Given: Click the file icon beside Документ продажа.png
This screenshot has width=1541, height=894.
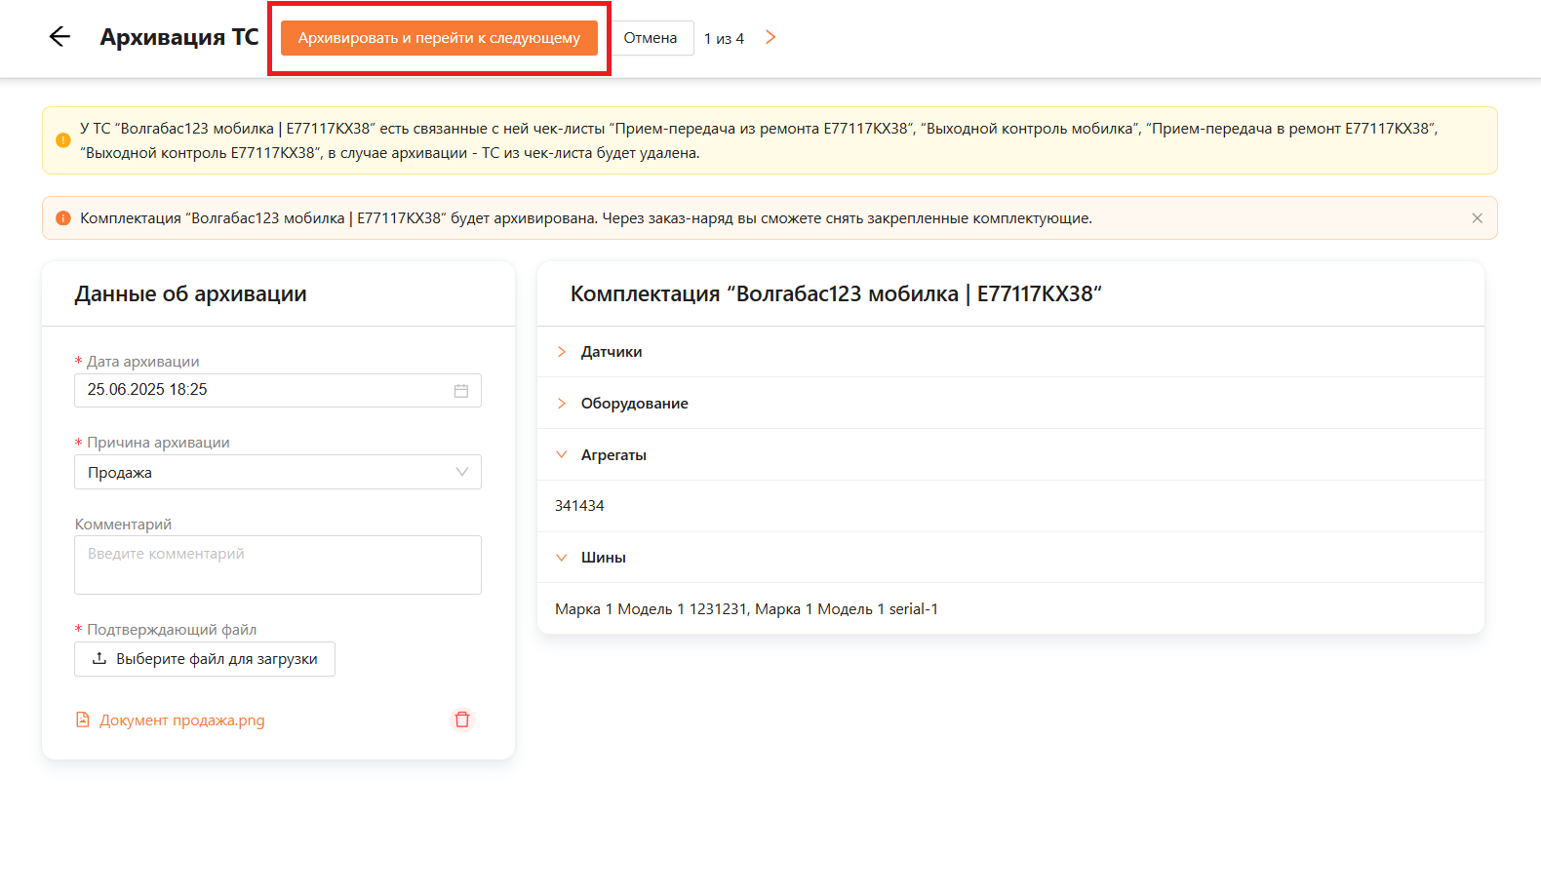Looking at the screenshot, I should tap(83, 720).
